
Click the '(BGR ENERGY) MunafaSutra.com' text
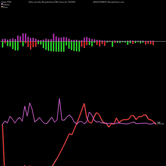[x=109, y=2]
